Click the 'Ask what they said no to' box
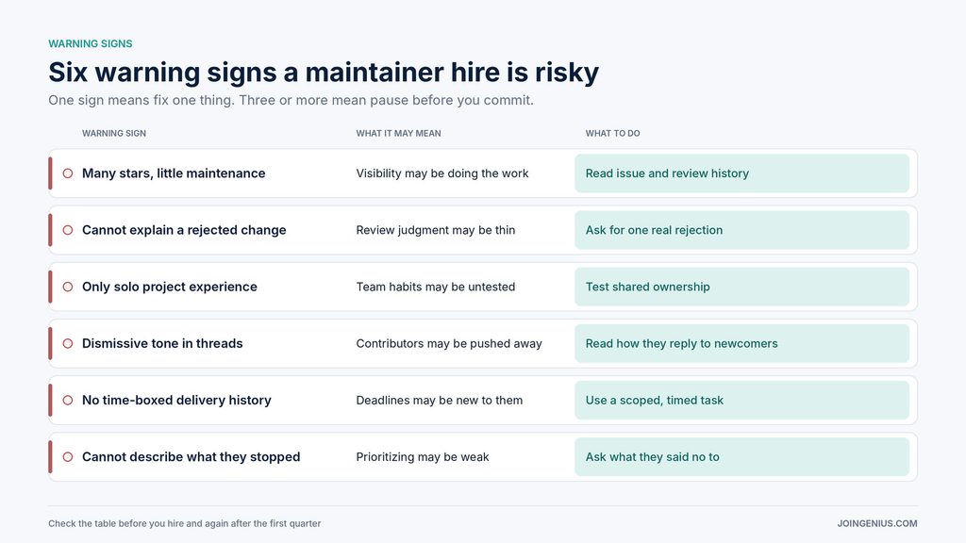Viewport: 966px width, 543px height. click(x=741, y=457)
